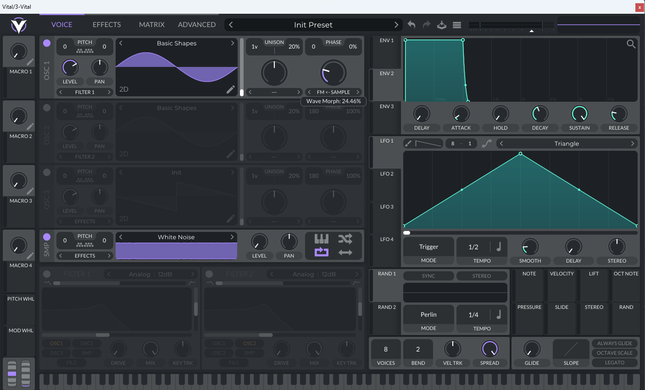
Task: Enable oscillator 2 power toggle
Action: coord(47,108)
